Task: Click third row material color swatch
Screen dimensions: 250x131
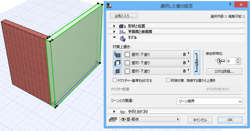Action: tap(127, 71)
